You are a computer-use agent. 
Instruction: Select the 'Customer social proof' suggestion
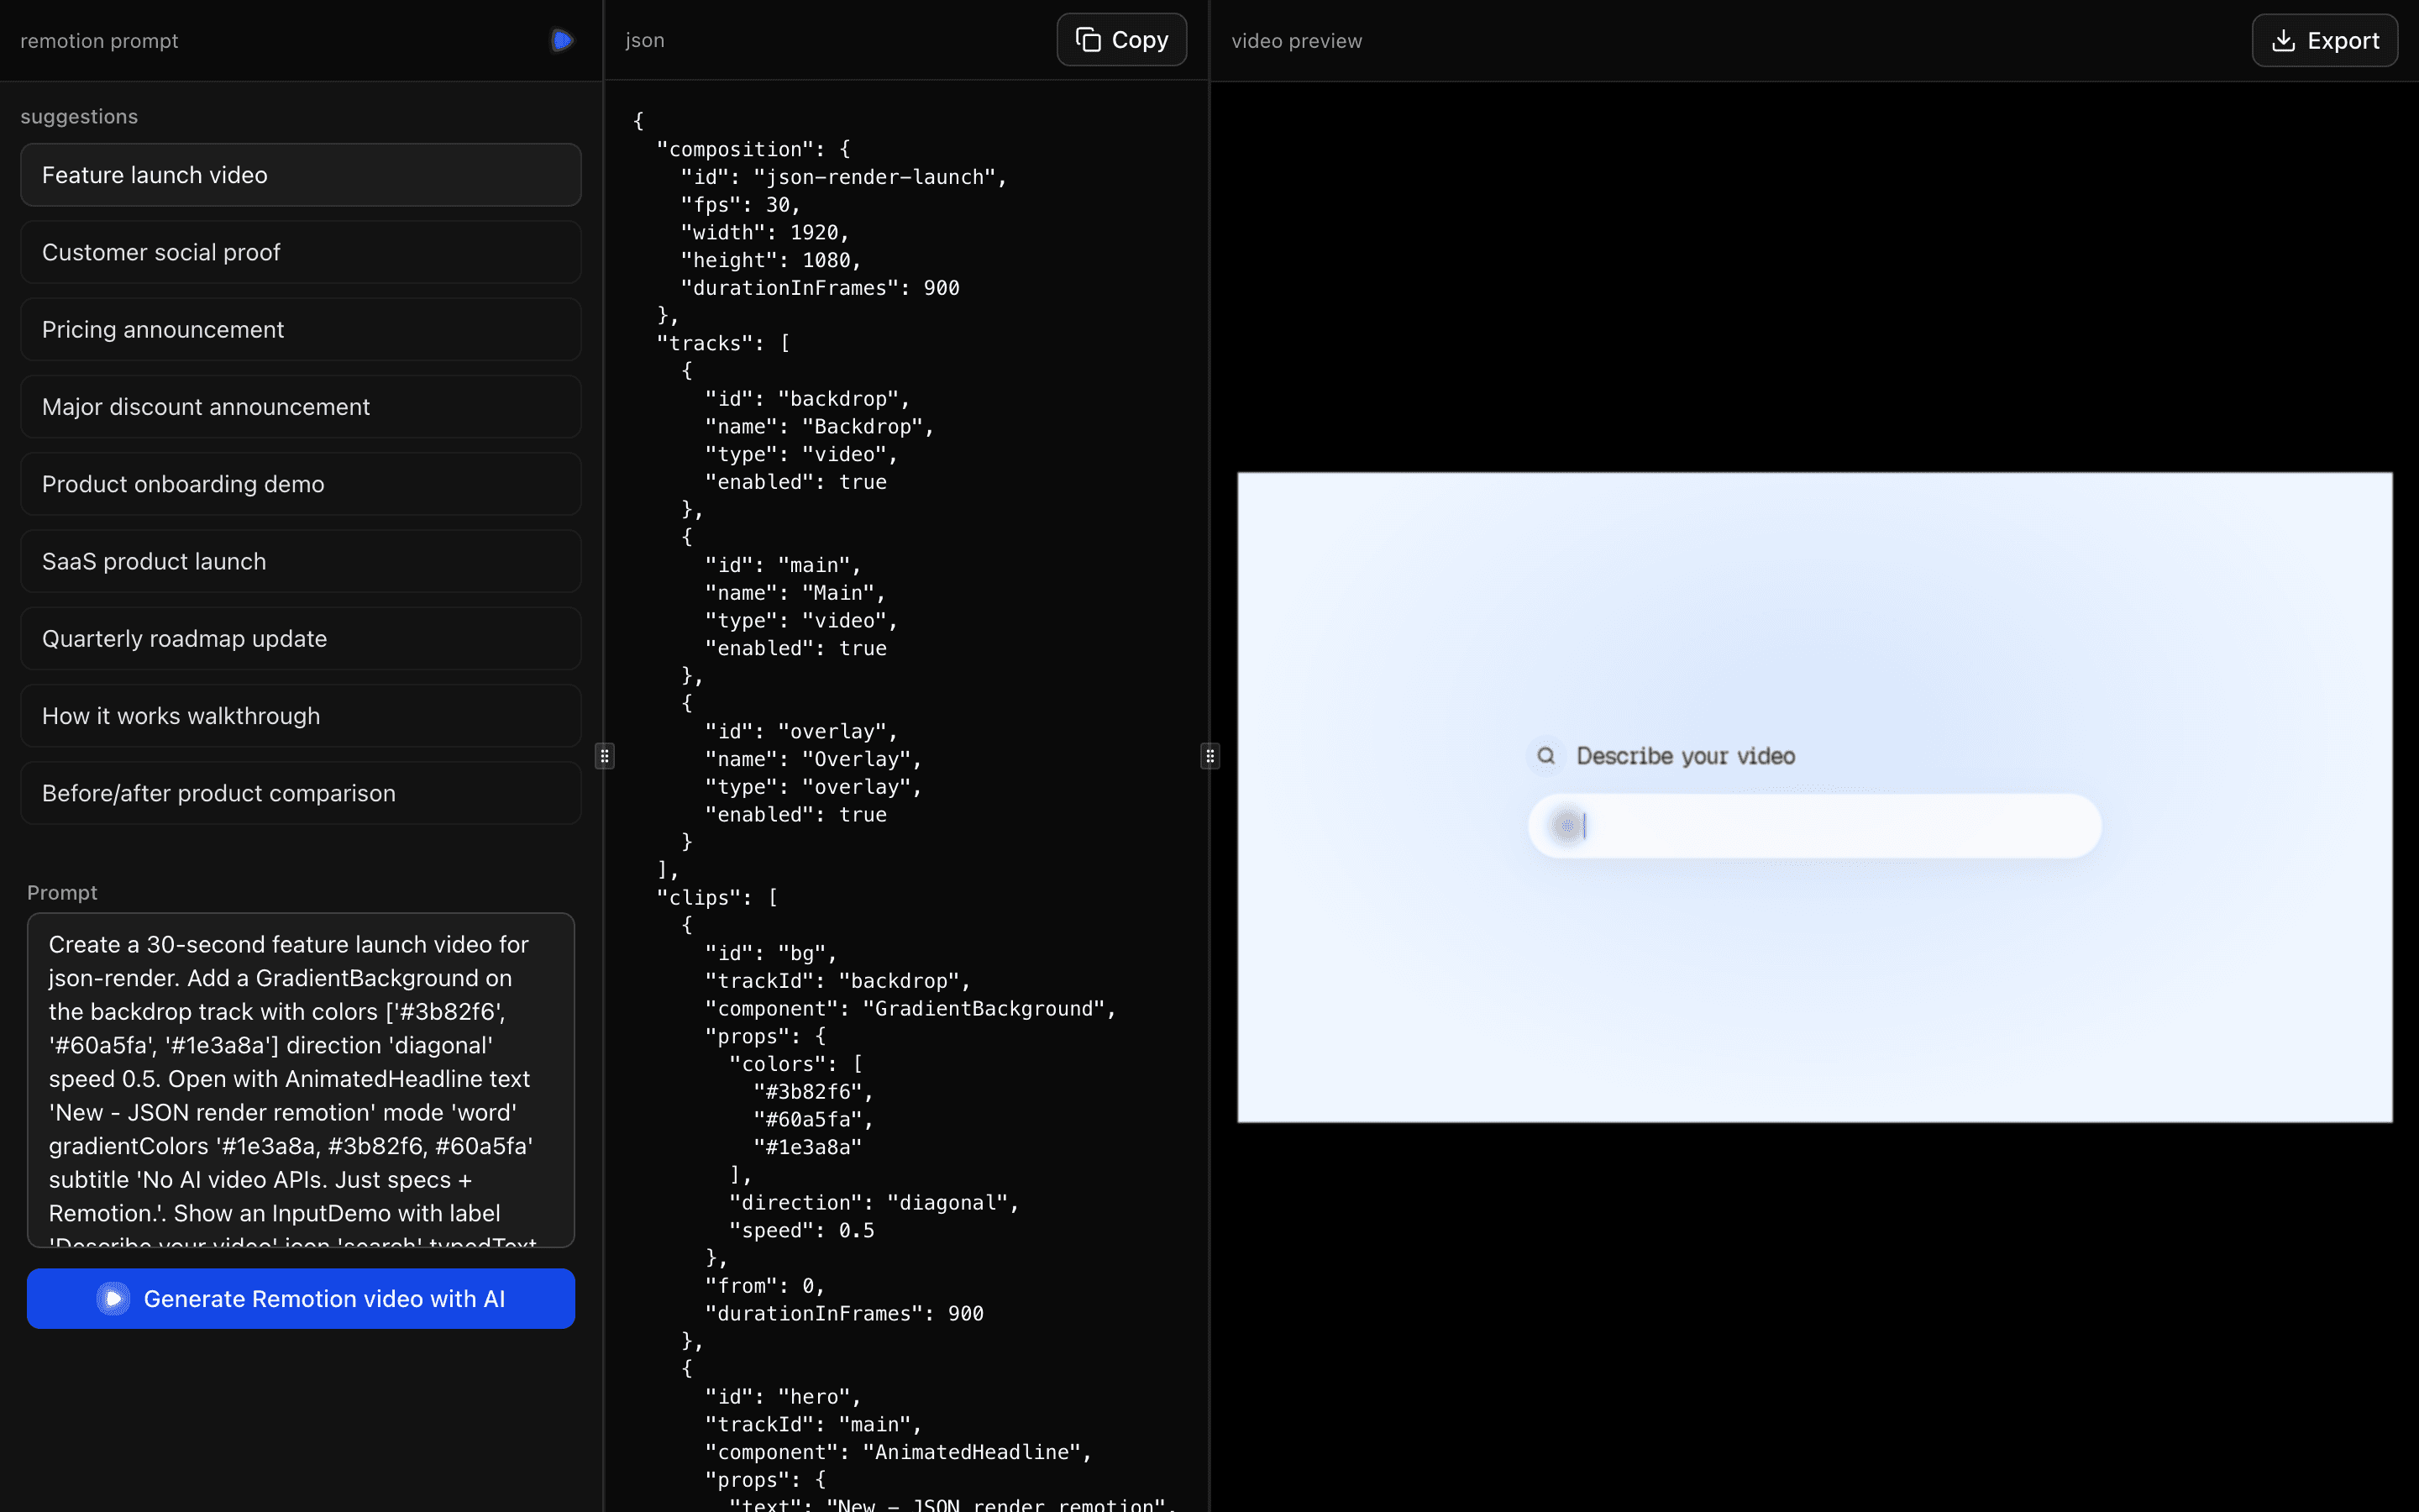(x=300, y=251)
